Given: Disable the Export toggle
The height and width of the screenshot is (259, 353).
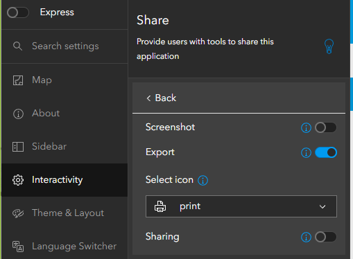Looking at the screenshot, I should tap(326, 152).
